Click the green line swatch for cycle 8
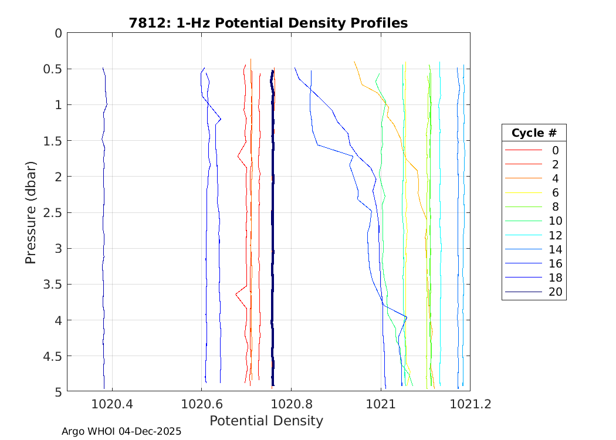Image resolution: width=616 pixels, height=440 pixels. 520,207
